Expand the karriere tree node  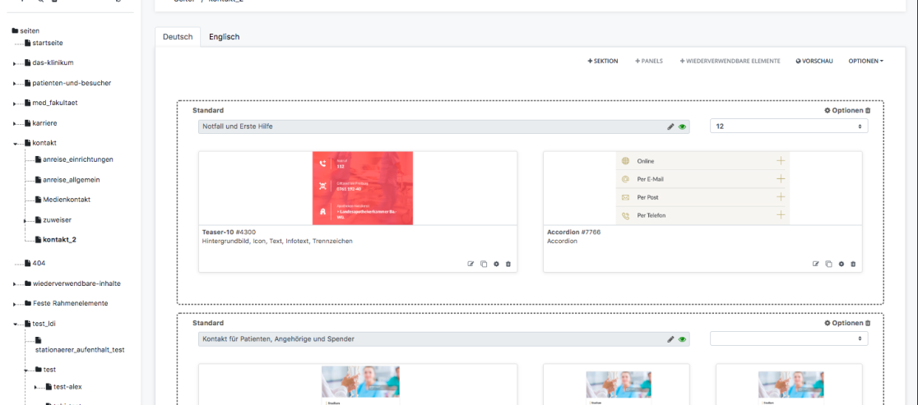15,125
